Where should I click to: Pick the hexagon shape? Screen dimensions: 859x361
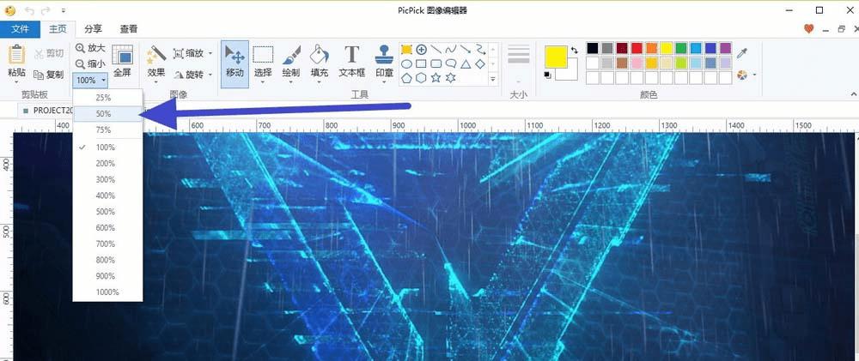coord(421,78)
